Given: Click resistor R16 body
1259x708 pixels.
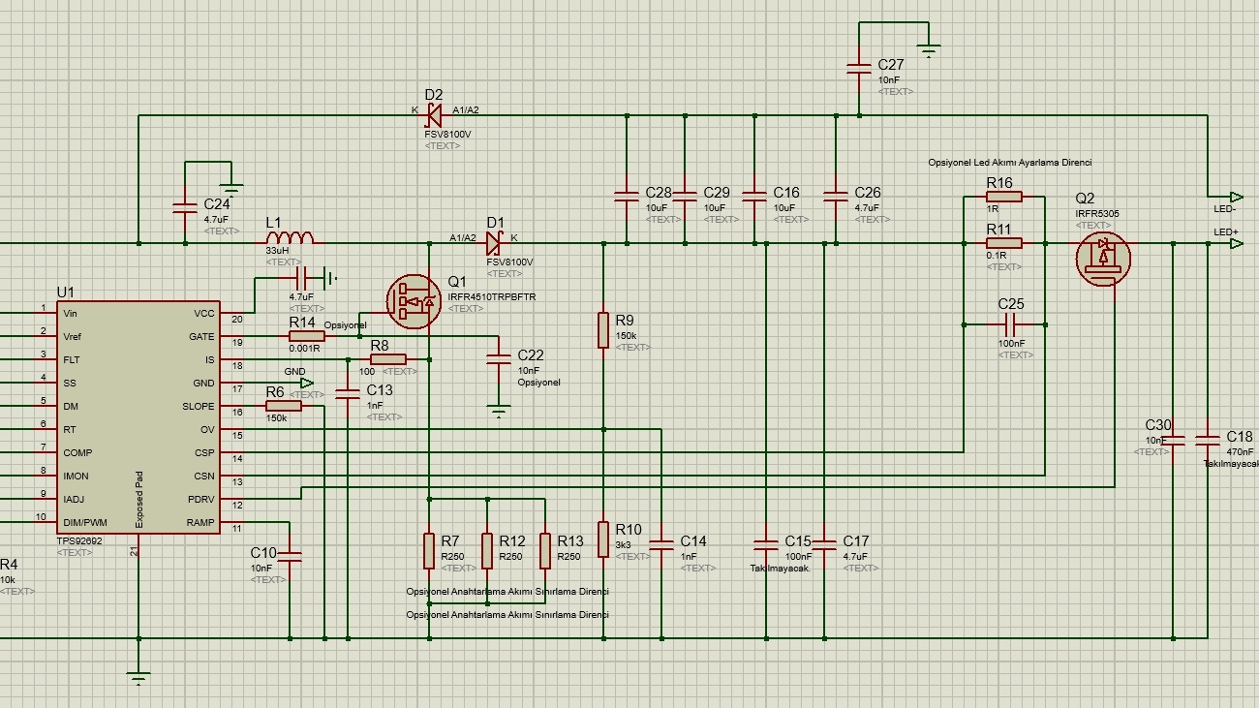Looking at the screenshot, I should 1004,197.
